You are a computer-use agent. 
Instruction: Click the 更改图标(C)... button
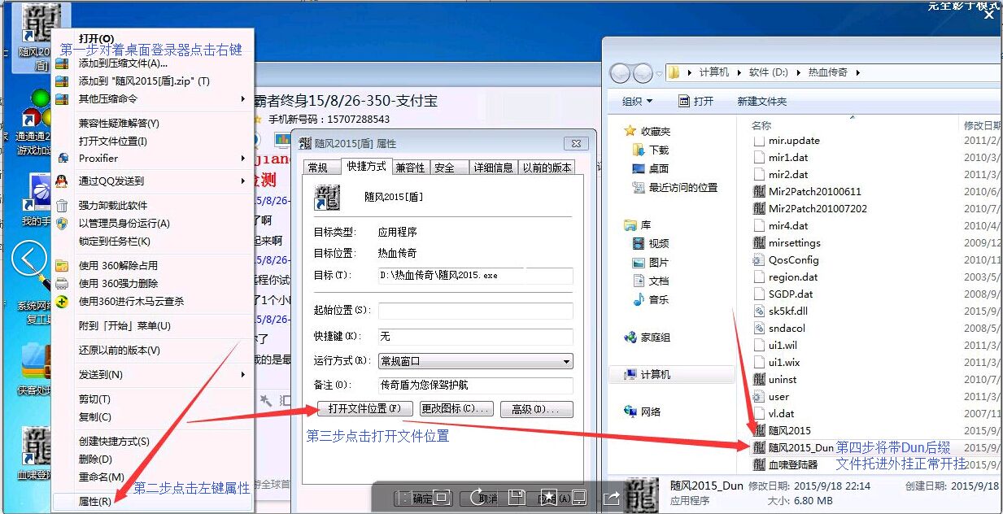456,408
